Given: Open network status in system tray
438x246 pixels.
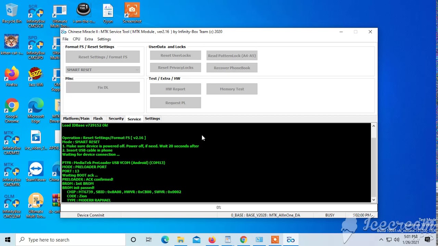Looking at the screenshot, I should pos(389,240).
